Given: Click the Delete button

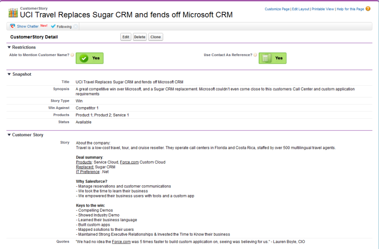Looking at the screenshot, I should pos(139,37).
